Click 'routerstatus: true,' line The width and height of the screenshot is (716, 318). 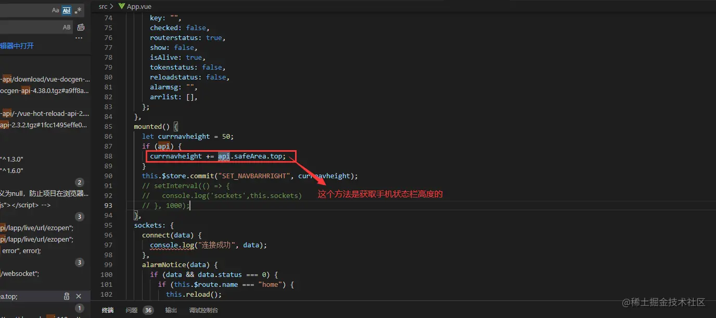coord(188,37)
